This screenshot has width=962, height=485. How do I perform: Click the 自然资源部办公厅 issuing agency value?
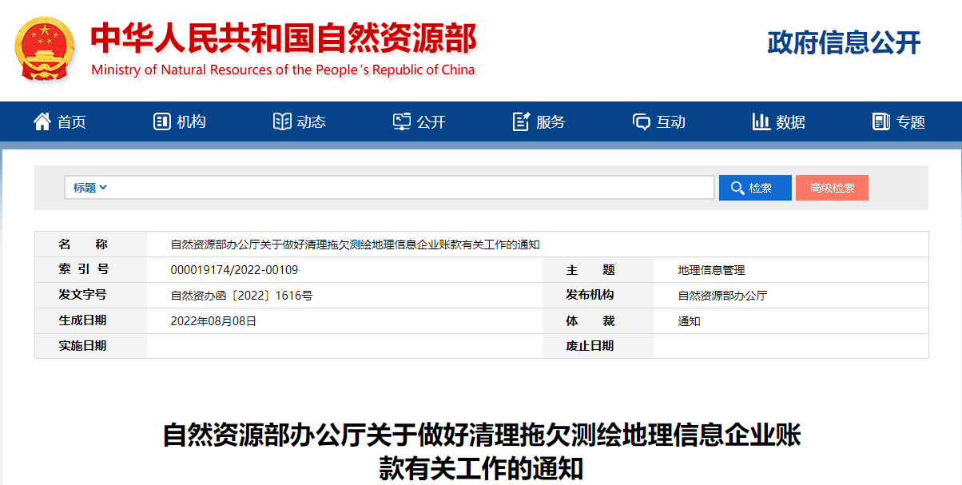(722, 296)
